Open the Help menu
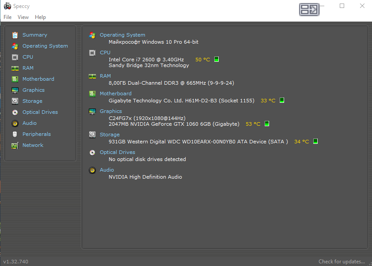This screenshot has height=266, width=372. click(40, 17)
